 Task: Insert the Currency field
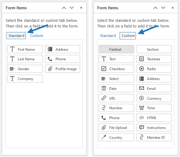tap(154, 98)
